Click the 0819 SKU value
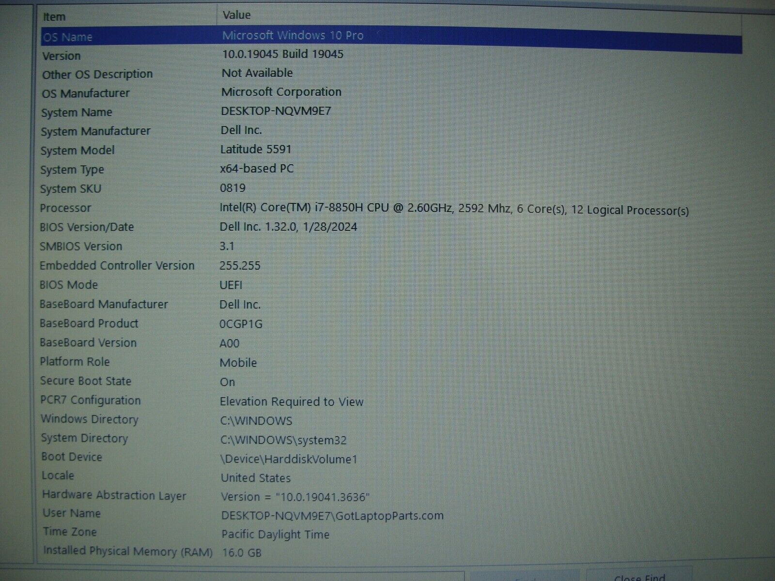 pos(232,188)
